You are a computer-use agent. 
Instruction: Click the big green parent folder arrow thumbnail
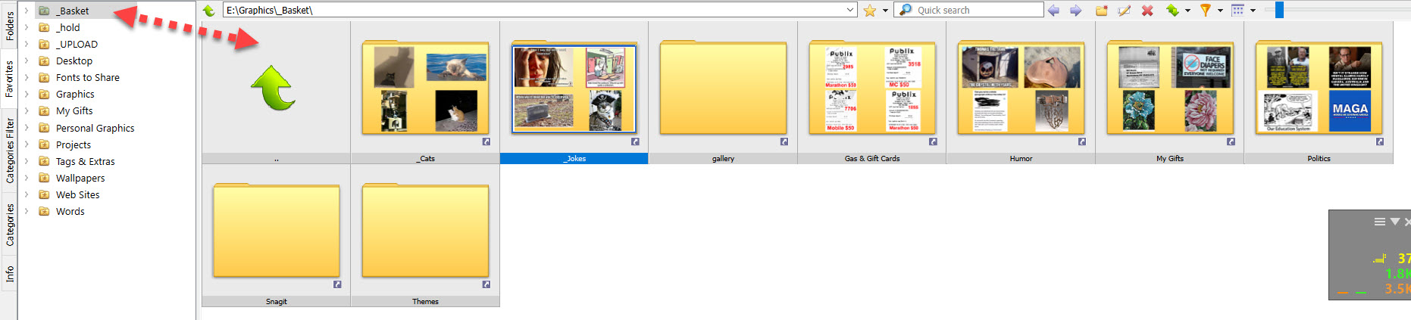click(274, 88)
